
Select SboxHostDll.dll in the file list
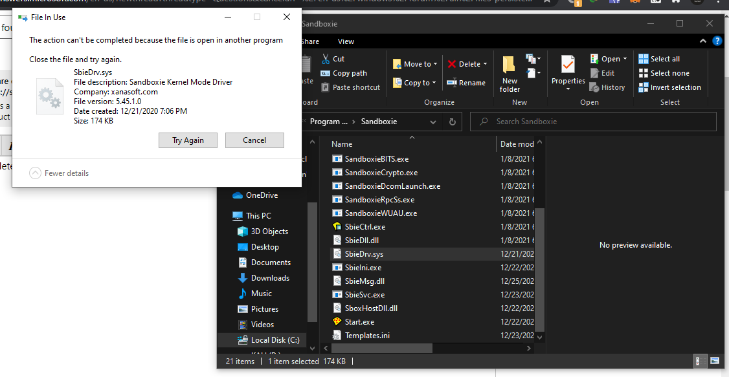click(371, 308)
